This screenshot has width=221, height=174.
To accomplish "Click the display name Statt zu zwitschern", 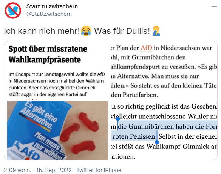I will [52, 6].
